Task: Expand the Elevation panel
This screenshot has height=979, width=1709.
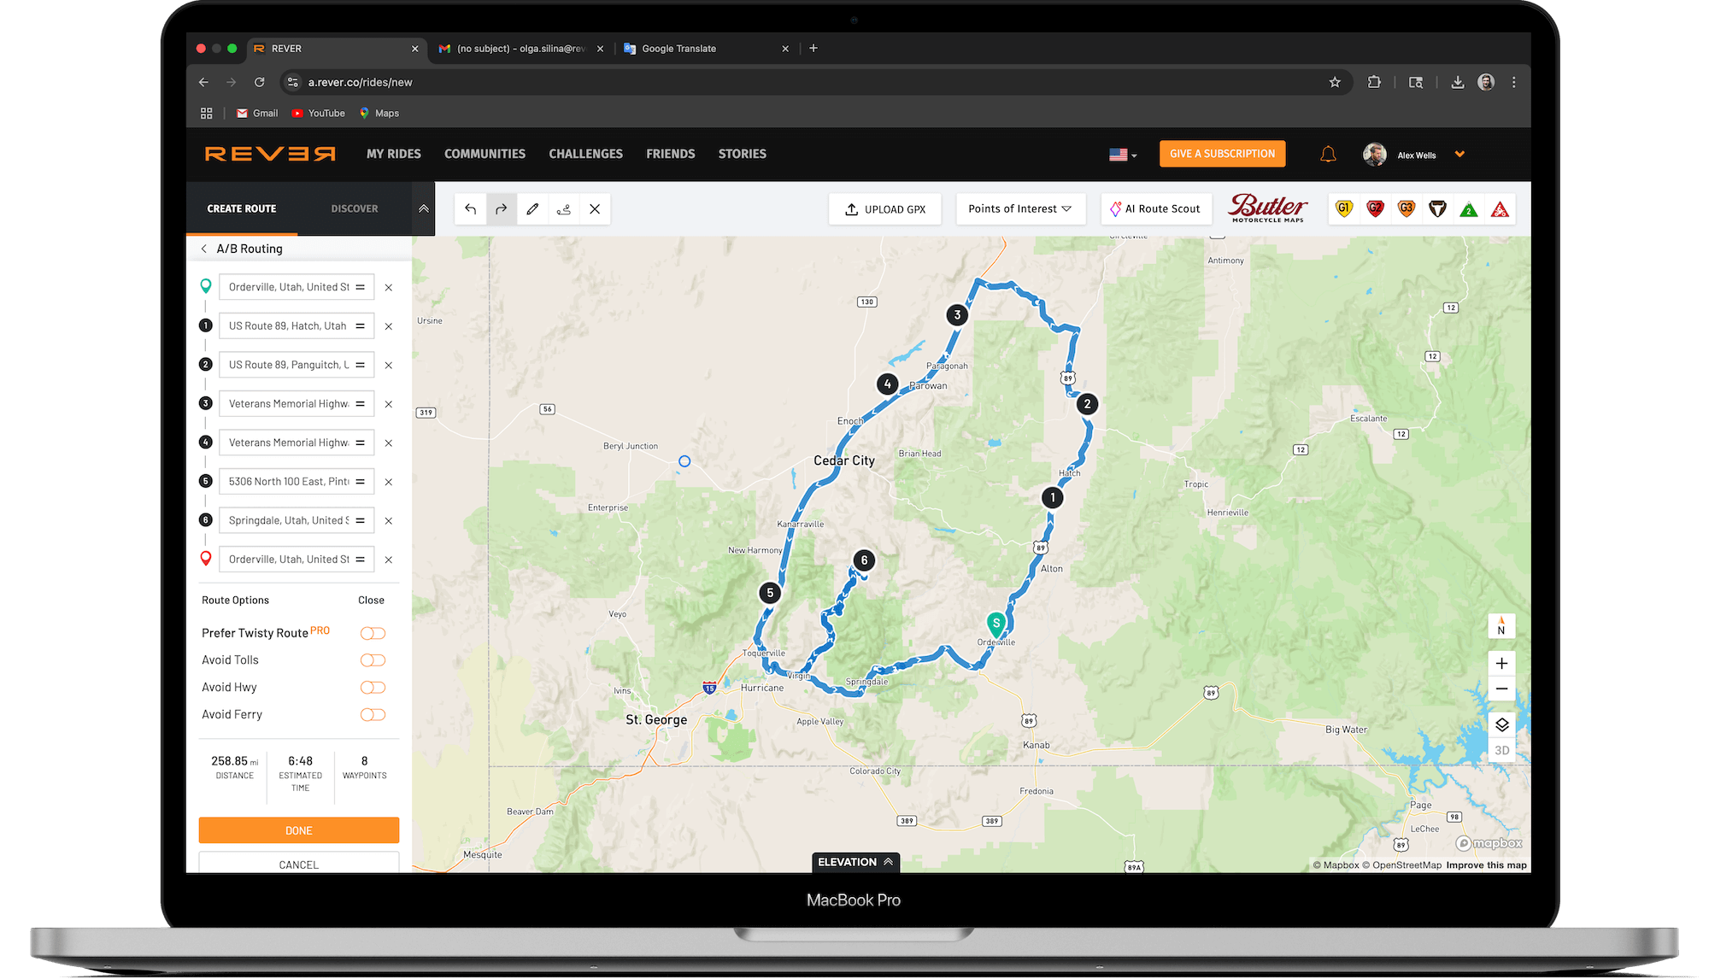Action: coord(855,862)
